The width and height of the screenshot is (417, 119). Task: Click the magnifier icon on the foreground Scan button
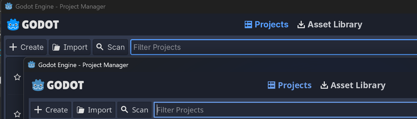click(x=124, y=110)
